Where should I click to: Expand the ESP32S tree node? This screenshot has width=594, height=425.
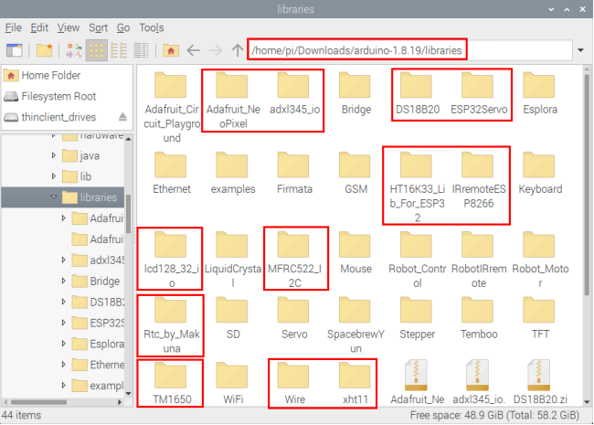tap(63, 323)
